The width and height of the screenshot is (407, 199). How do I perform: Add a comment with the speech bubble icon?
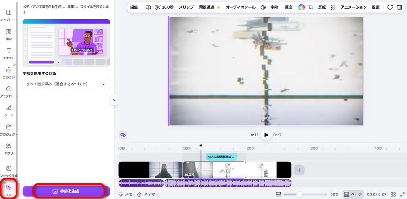point(390,7)
